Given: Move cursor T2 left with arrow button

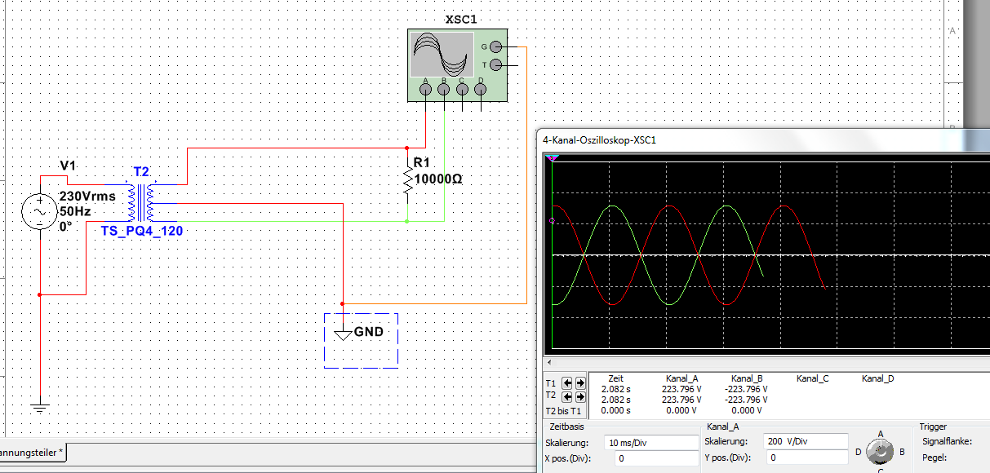Looking at the screenshot, I should [x=567, y=396].
